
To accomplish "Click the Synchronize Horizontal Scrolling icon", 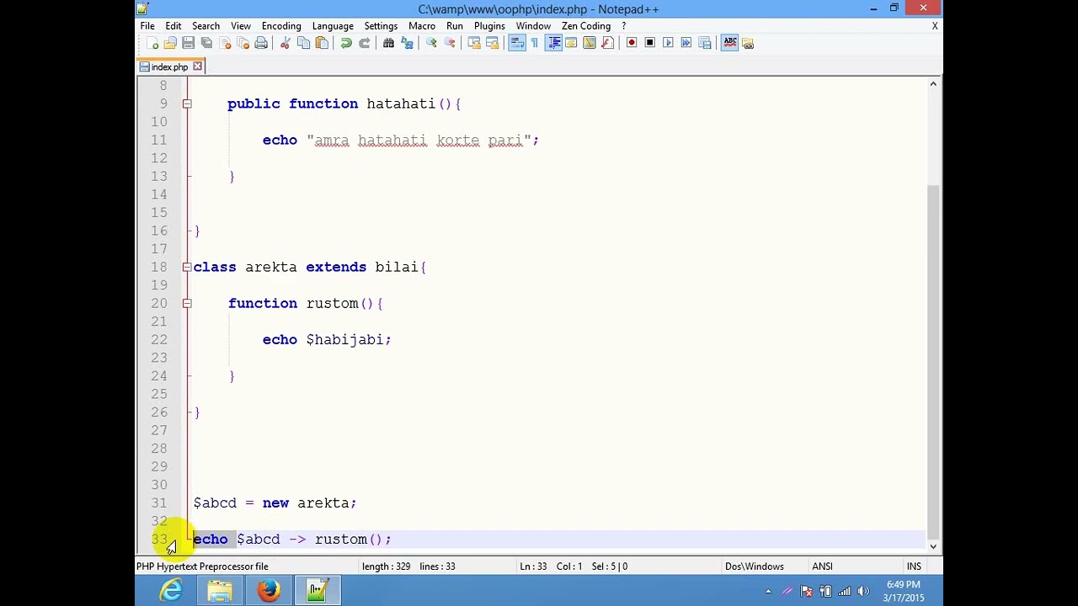I will (x=493, y=43).
